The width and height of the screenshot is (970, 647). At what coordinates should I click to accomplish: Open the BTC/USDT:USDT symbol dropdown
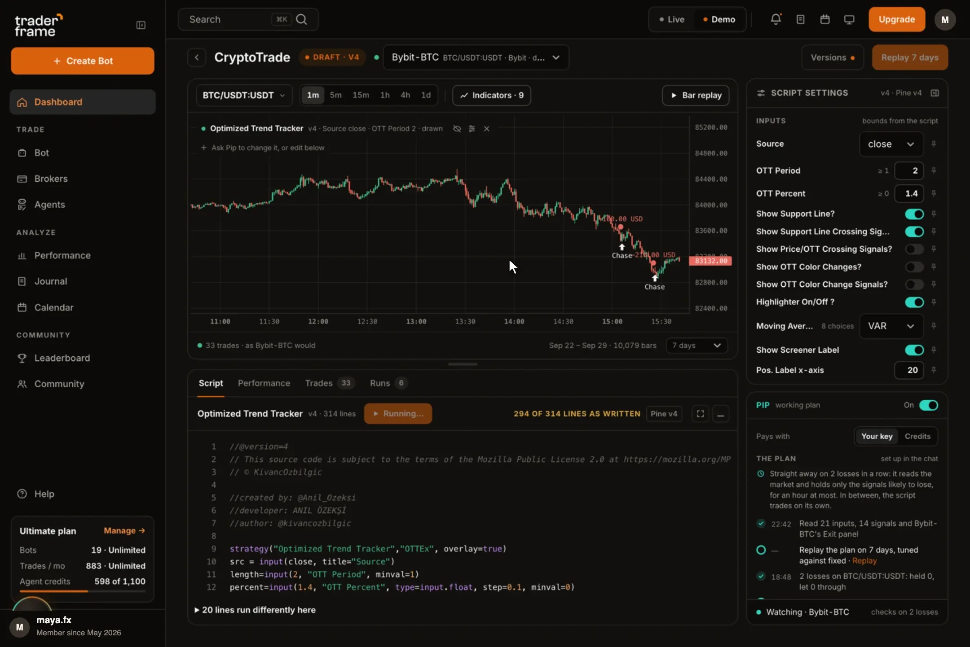click(x=244, y=95)
